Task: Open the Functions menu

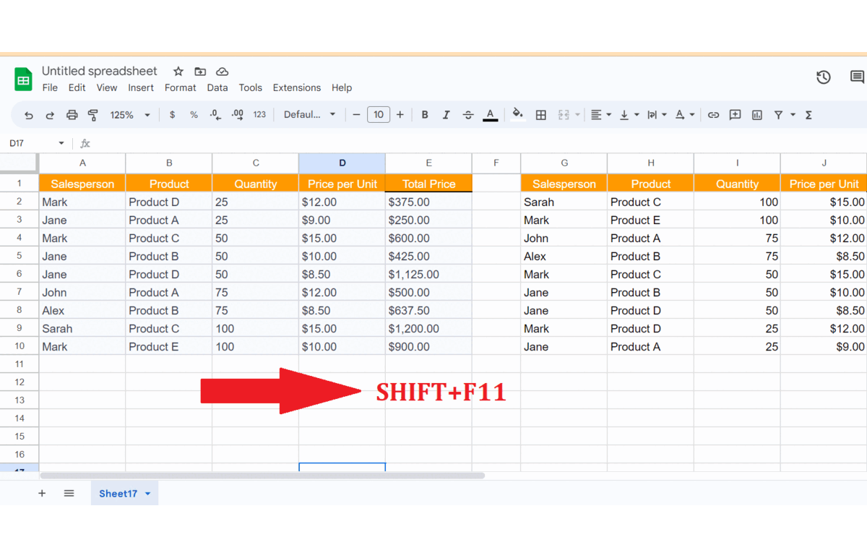Action: 809,114
